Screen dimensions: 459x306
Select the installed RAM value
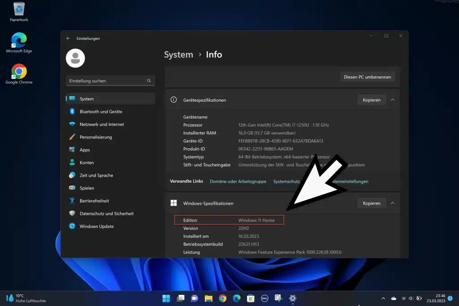tap(267, 133)
